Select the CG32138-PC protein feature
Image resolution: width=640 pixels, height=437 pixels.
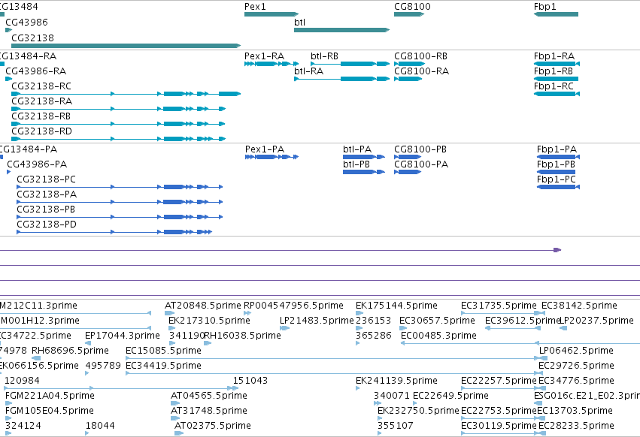point(120,187)
